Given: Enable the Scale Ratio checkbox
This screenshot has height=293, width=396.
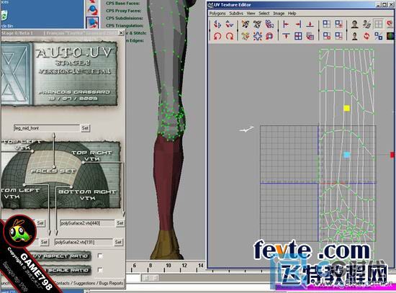Looking at the screenshot, I should point(100,270).
